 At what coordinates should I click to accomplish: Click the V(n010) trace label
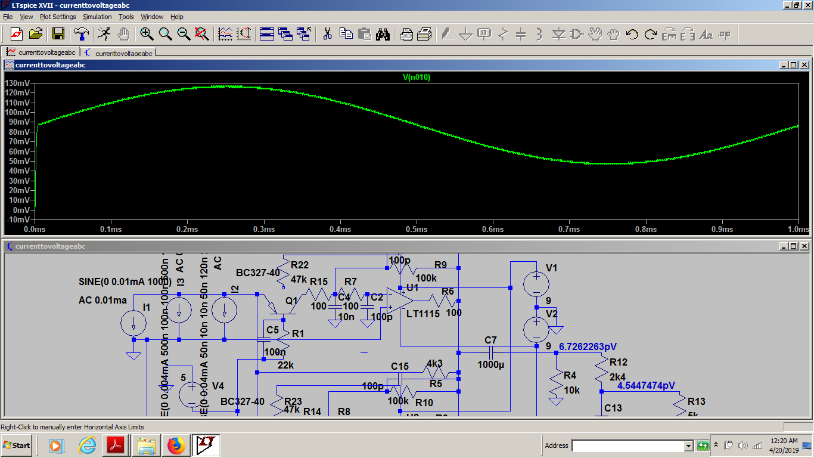pyautogui.click(x=417, y=77)
